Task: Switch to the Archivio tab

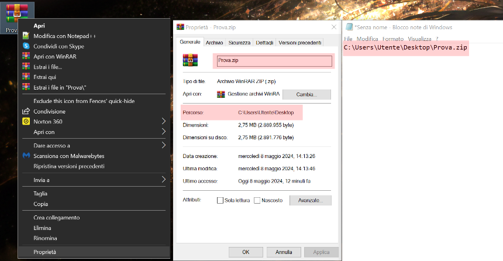Action: click(x=214, y=43)
